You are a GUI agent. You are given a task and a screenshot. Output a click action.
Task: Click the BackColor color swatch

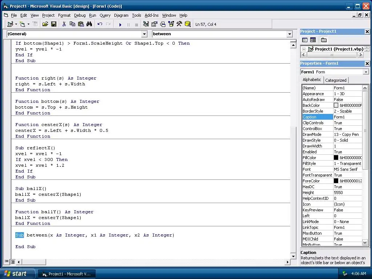336,105
